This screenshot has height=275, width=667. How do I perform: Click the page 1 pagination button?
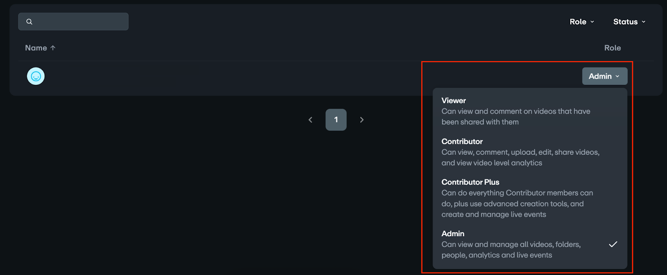[x=336, y=120]
